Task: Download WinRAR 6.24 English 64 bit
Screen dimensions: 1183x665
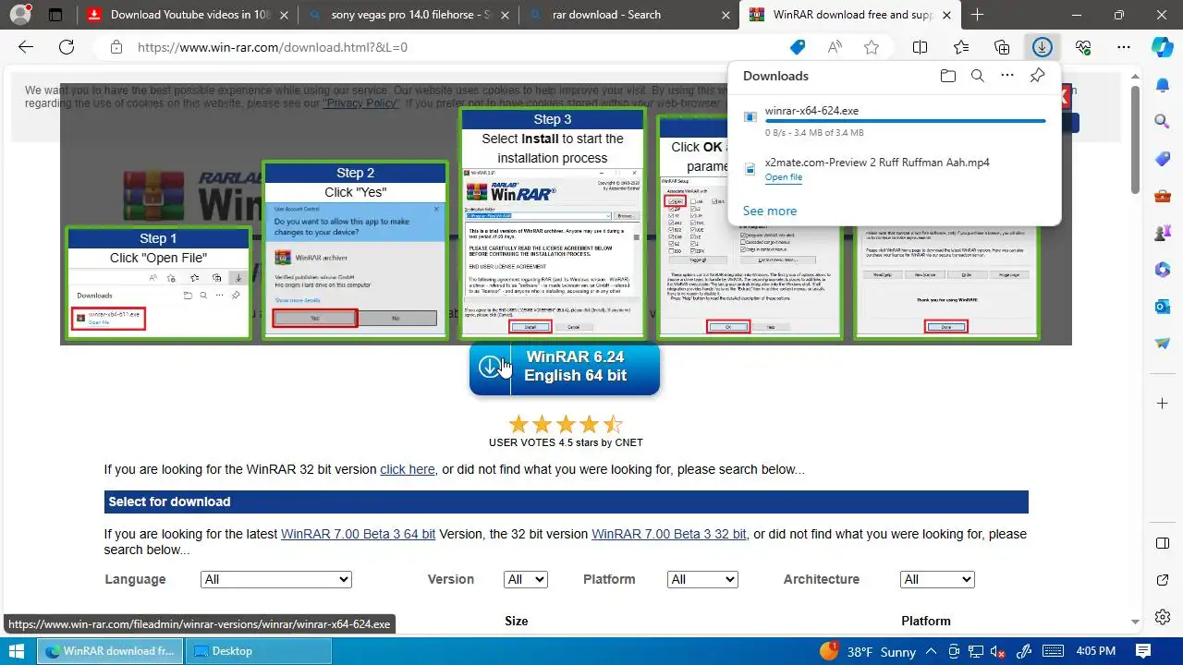Action: tap(565, 368)
